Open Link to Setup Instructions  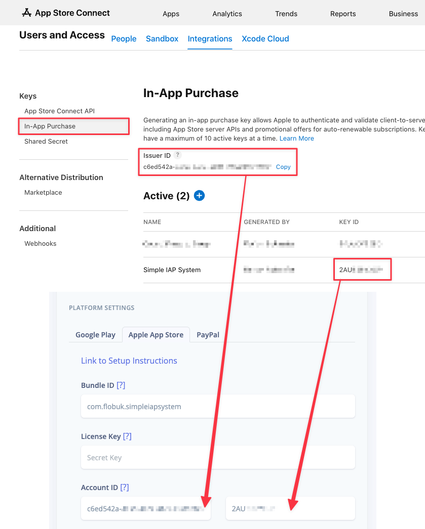129,361
